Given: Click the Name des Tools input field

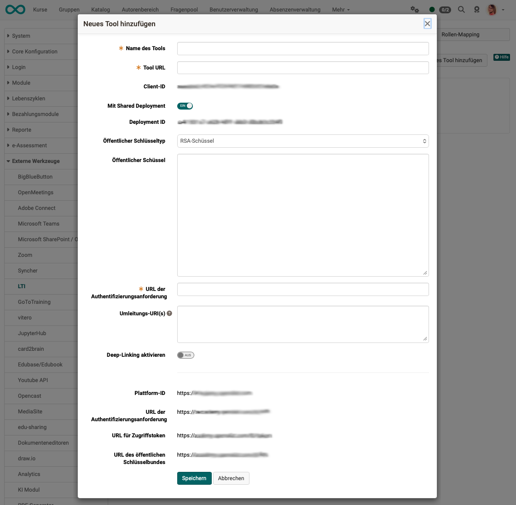Looking at the screenshot, I should (302, 48).
